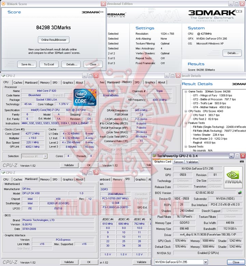Viewport: 246px width, 266px height.
Task: Click Save As in 3DMark Score window
Action: click(27, 64)
